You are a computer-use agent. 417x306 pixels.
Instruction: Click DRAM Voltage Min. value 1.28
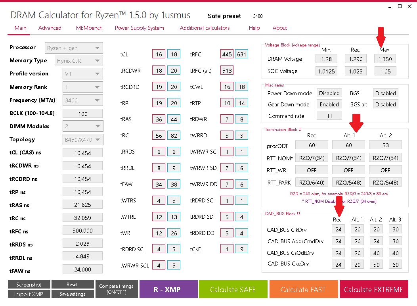326,59
